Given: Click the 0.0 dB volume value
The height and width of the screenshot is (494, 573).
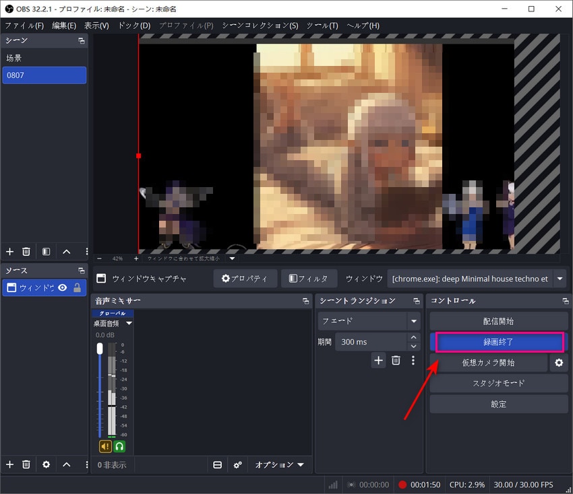Looking at the screenshot, I should tap(105, 335).
